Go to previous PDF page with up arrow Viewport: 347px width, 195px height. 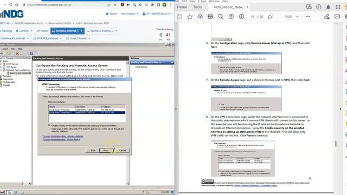(x=231, y=17)
